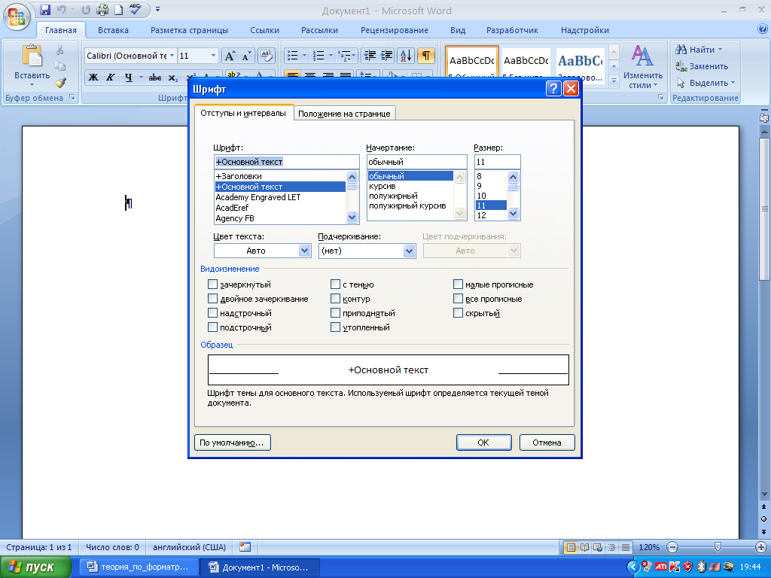Viewport: 771px width, 578px height.
Task: Click the Save icon in quick access toolbar
Action: (45, 10)
